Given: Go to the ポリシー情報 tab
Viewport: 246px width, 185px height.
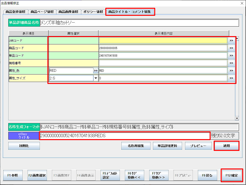Looking at the screenshot, I should (93, 12).
